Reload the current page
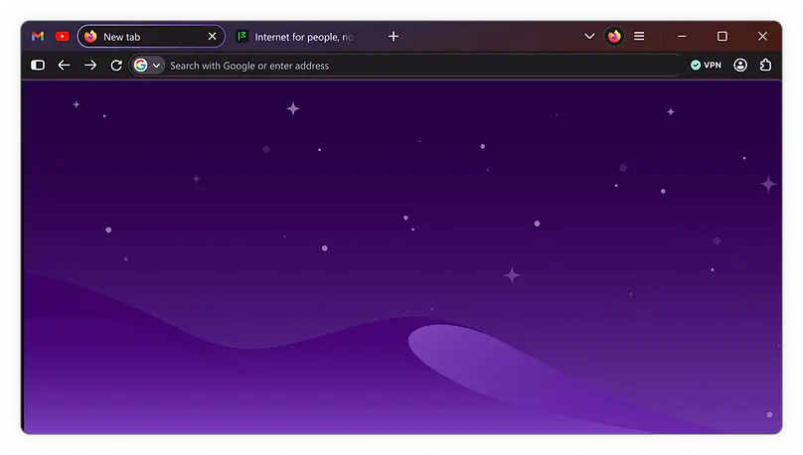The image size is (803, 455). pos(116,65)
